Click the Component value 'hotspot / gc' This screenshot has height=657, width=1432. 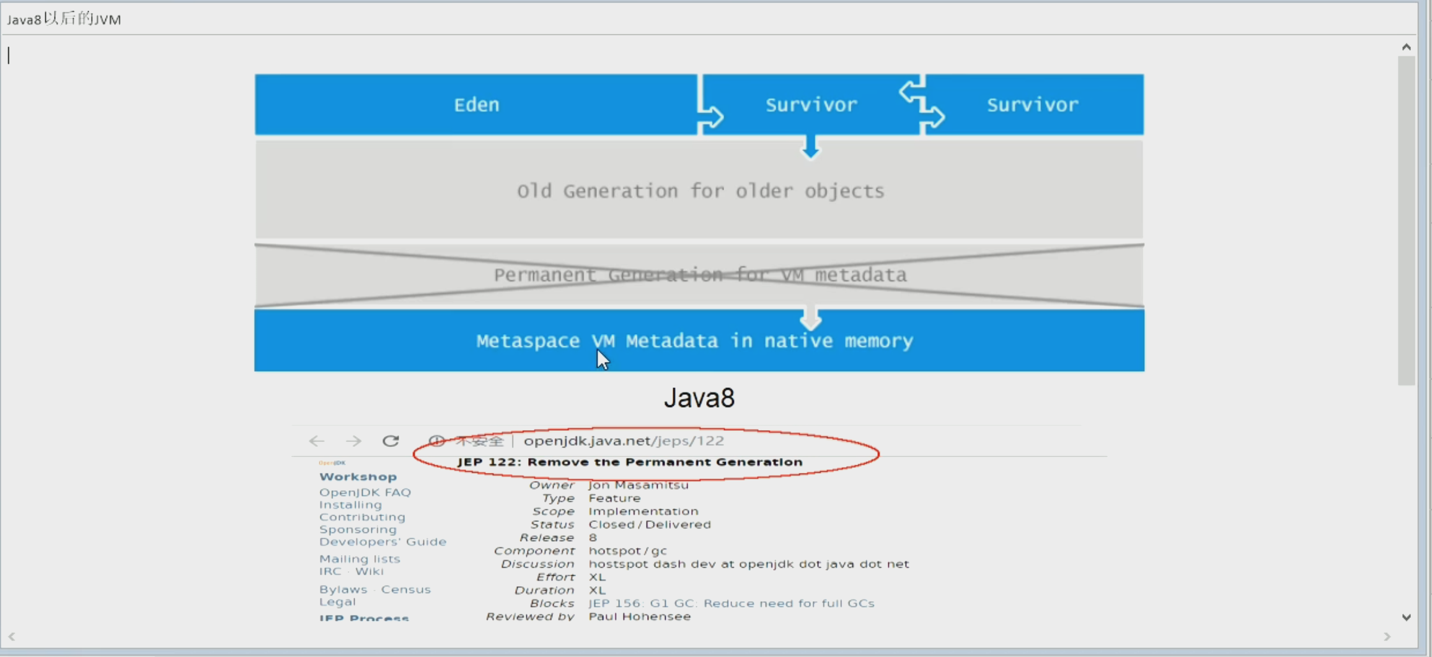(x=627, y=550)
